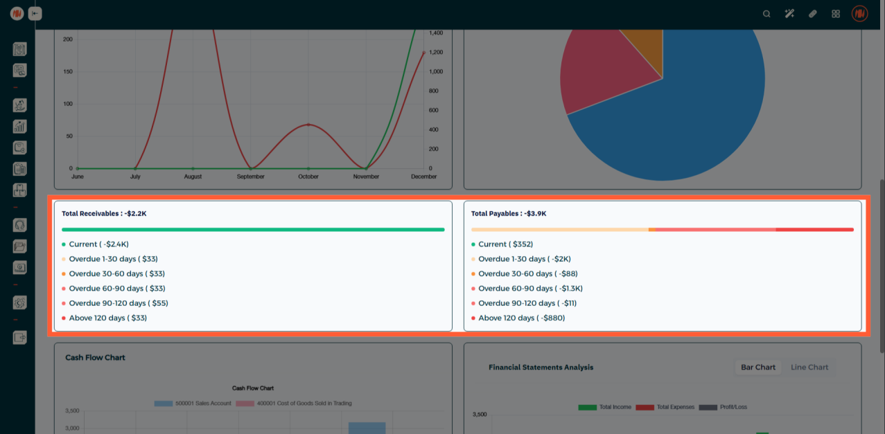The height and width of the screenshot is (434, 885).
Task: Open the document search icon in the sidebar
Action: [19, 71]
